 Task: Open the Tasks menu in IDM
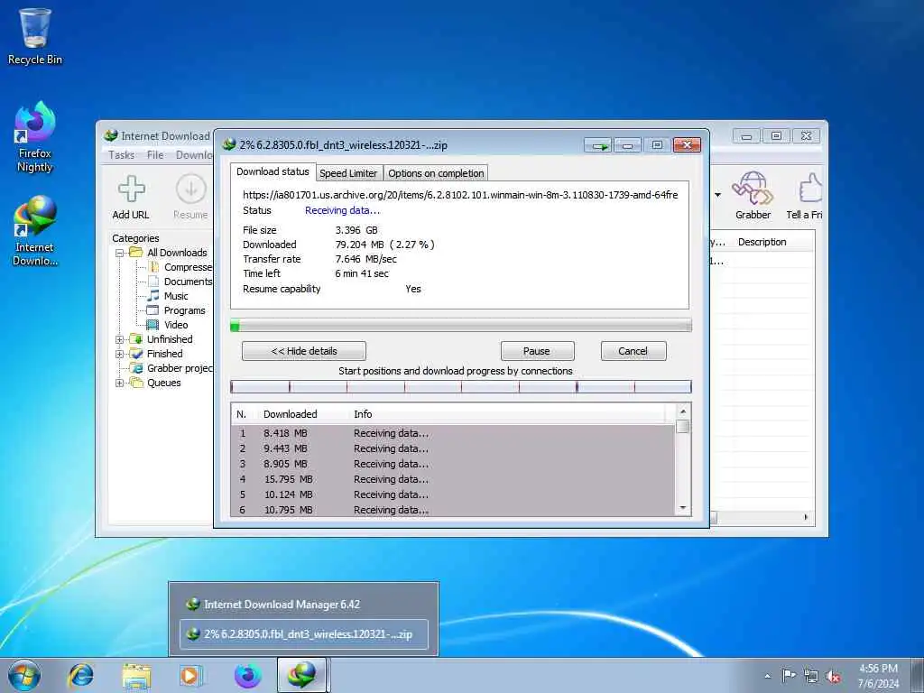pyautogui.click(x=122, y=155)
